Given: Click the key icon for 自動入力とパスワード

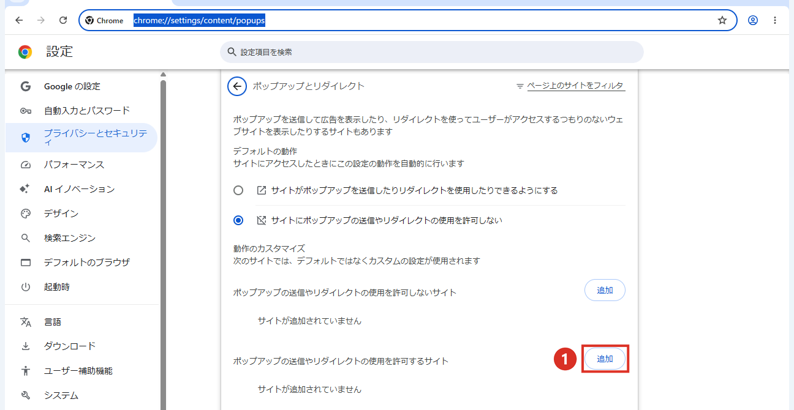Looking at the screenshot, I should tap(25, 111).
